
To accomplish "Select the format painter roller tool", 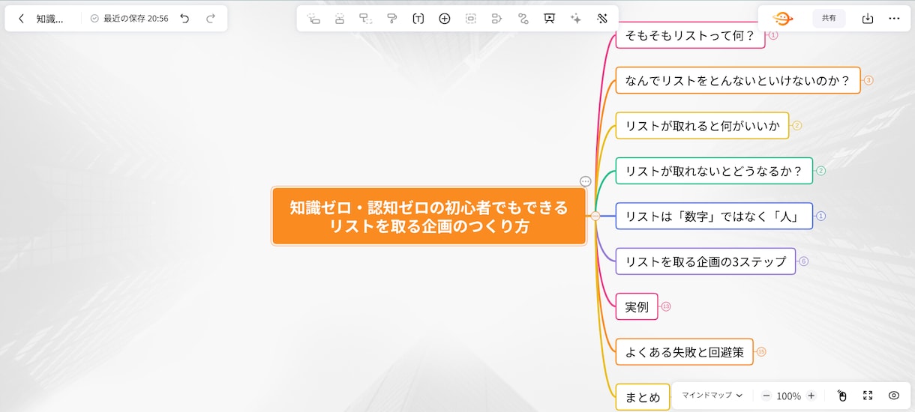I will [392, 19].
